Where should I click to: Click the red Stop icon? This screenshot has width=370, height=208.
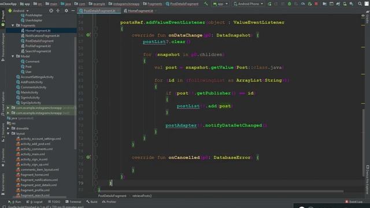[316, 4]
